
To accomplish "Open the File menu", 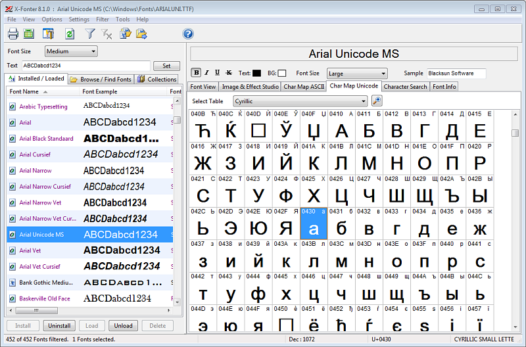I will tap(11, 20).
